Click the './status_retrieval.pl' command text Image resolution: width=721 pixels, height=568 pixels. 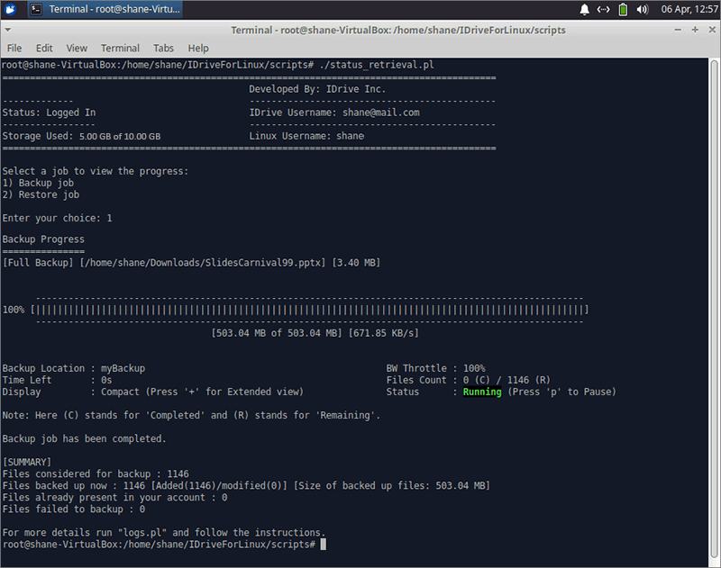376,65
